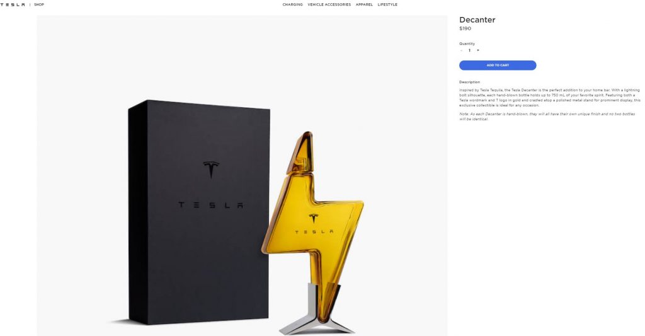Click the Description heading

pyautogui.click(x=469, y=82)
